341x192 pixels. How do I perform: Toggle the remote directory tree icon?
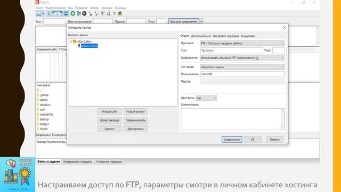60,14
